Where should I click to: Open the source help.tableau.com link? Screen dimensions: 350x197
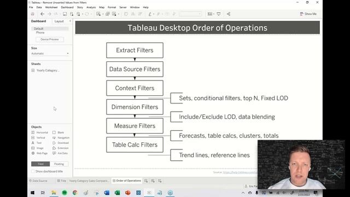[x=240, y=172]
